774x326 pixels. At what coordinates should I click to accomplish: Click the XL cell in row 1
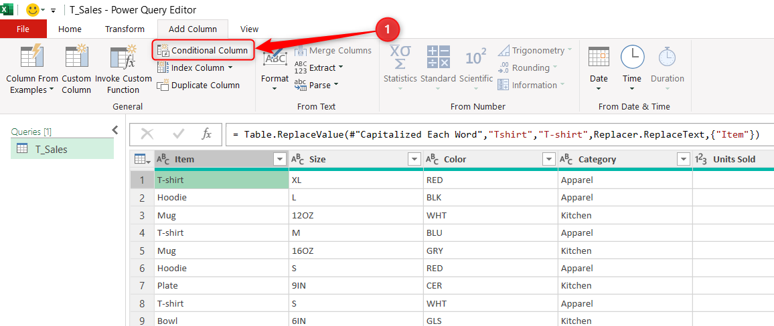[356, 180]
